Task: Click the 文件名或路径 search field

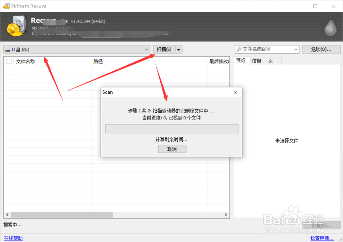Action: 267,49
